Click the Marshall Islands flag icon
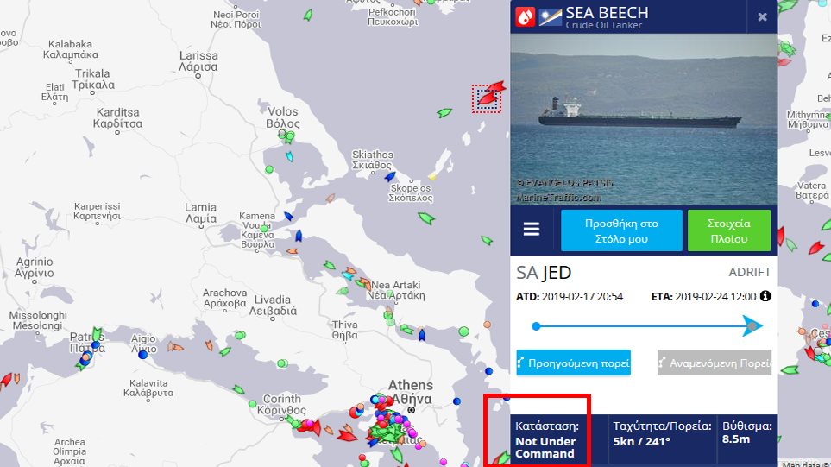831x467 pixels. (550, 17)
